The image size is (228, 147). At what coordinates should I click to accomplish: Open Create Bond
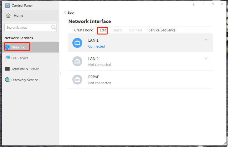click(84, 30)
